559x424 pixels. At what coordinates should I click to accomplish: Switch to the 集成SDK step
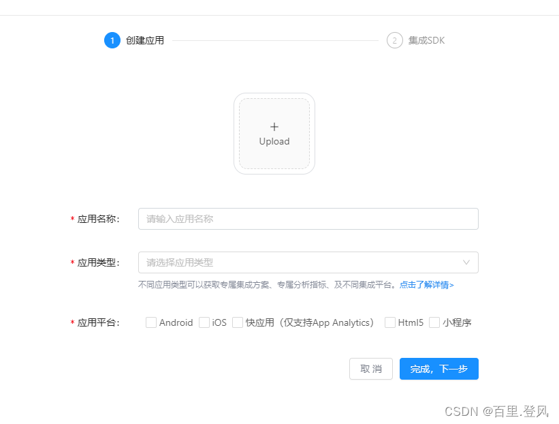click(426, 40)
